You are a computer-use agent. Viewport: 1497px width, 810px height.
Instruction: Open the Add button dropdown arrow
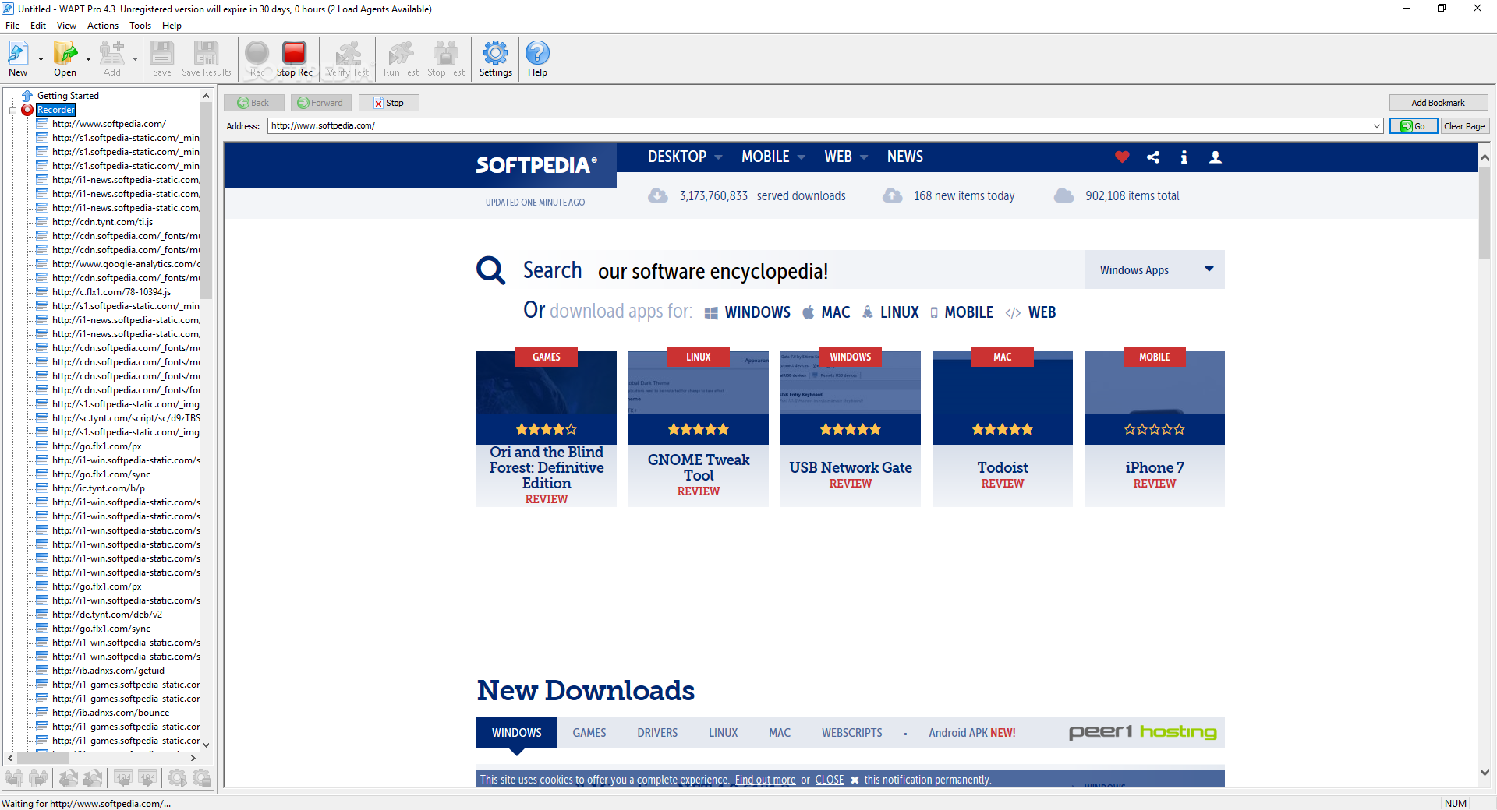click(x=135, y=59)
